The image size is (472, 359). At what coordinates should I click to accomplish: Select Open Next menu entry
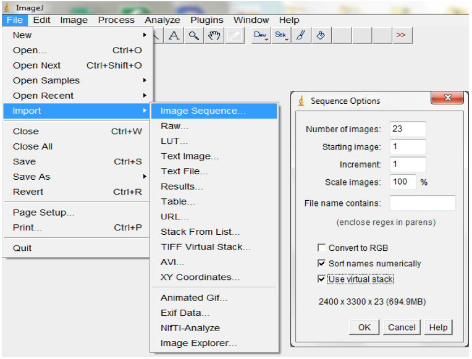[x=77, y=65]
